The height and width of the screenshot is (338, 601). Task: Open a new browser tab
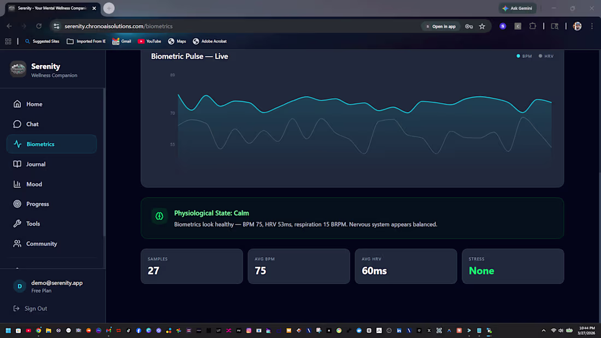109,8
